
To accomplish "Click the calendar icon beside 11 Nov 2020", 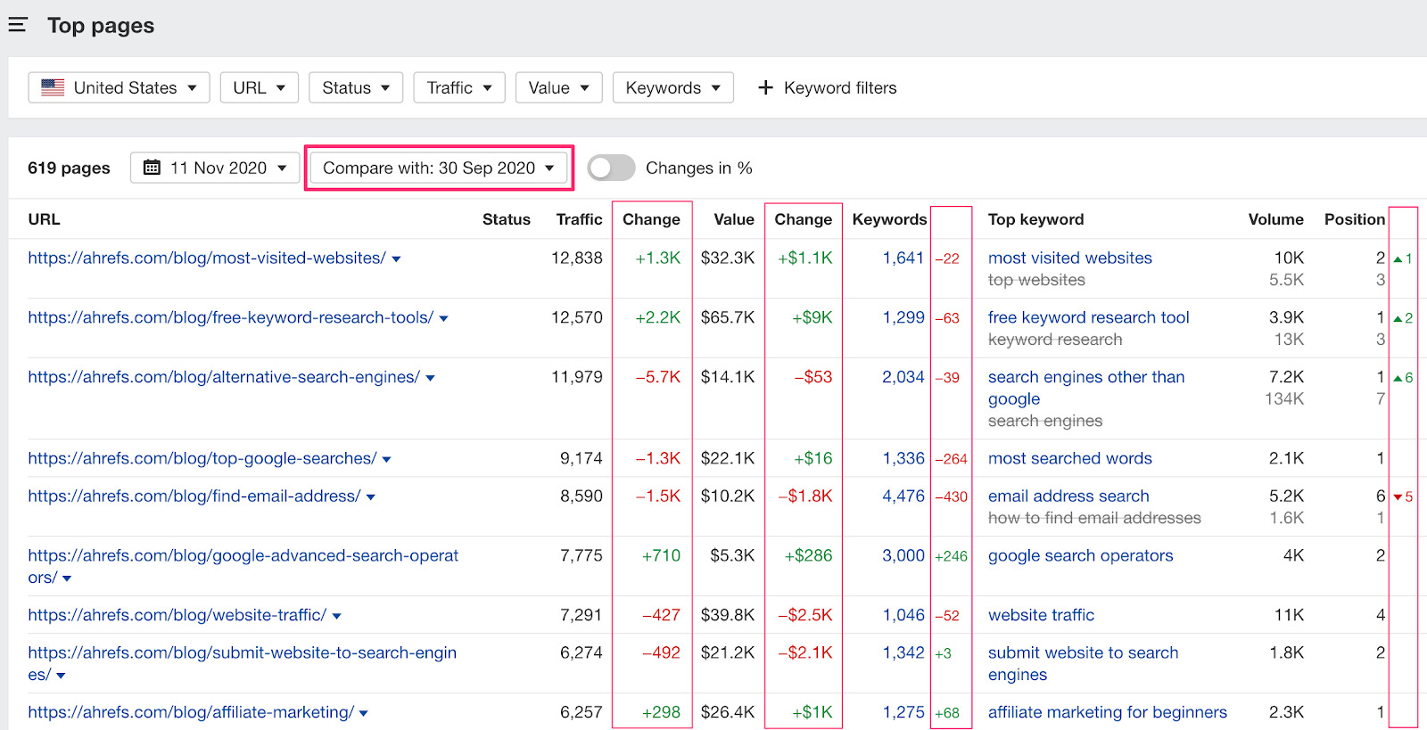I will point(153,168).
